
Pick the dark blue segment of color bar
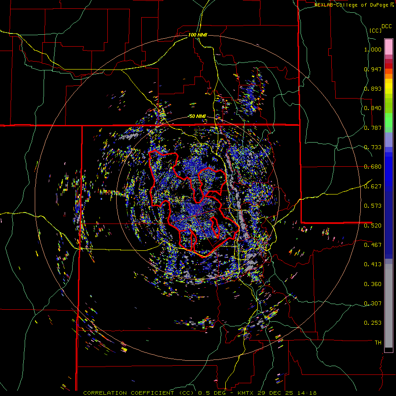[x=389, y=225]
